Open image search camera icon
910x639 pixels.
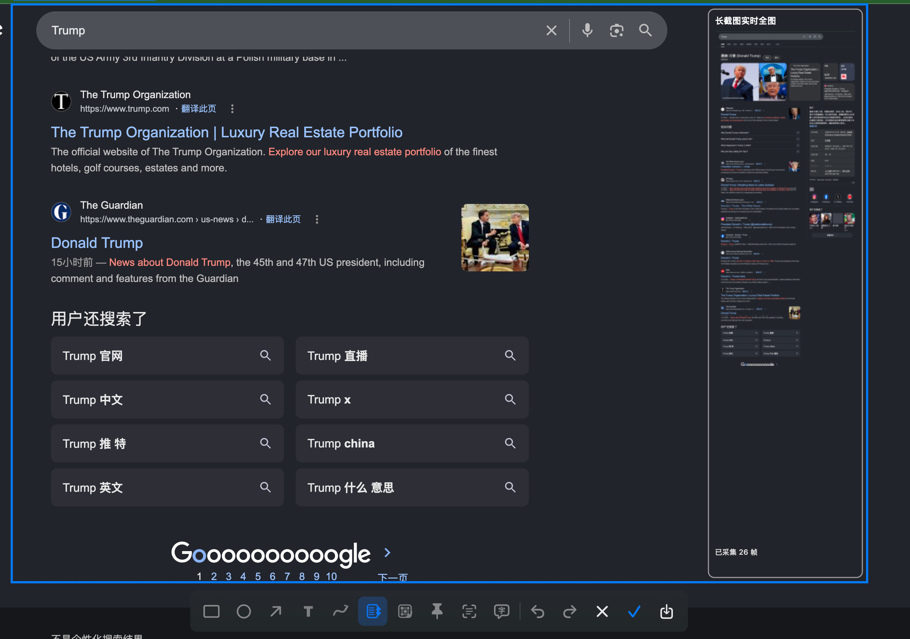[x=616, y=30]
